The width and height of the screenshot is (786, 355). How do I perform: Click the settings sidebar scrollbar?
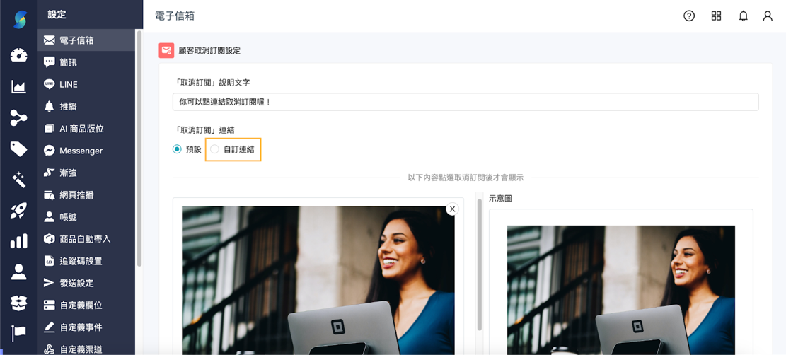(x=139, y=149)
